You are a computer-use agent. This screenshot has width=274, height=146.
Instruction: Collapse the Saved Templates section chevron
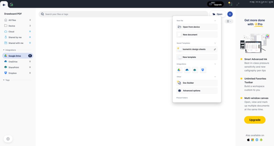coord(215,43)
